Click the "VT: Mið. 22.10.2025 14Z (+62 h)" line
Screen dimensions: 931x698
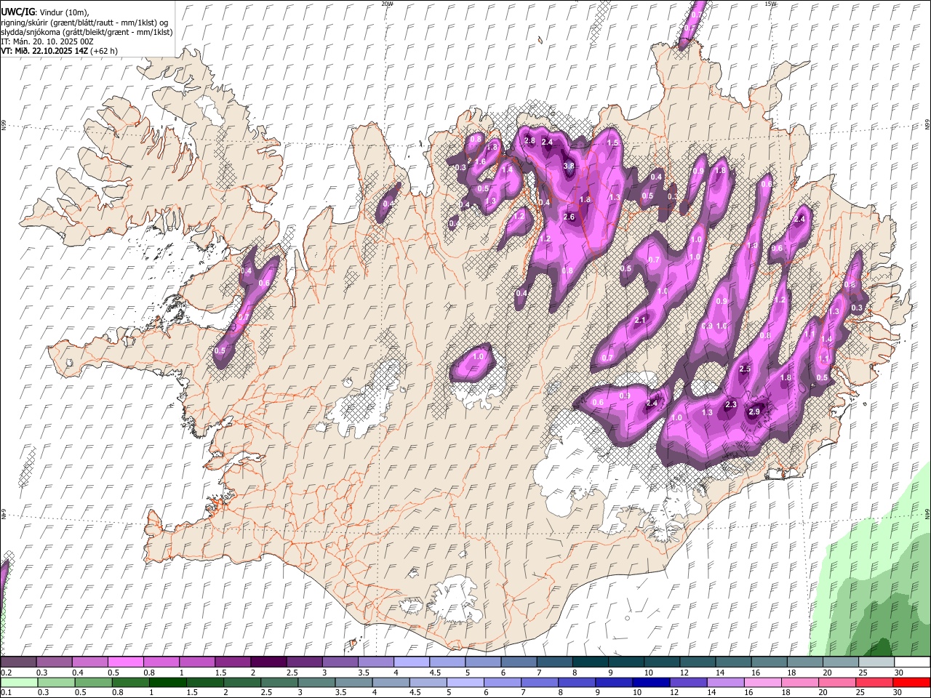(x=60, y=51)
